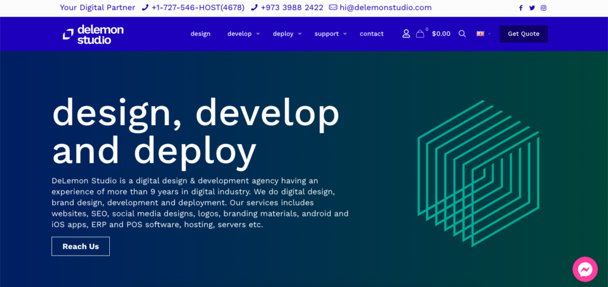Viewport: 608px width, 287px height.
Task: Click the user account icon
Action: click(406, 34)
